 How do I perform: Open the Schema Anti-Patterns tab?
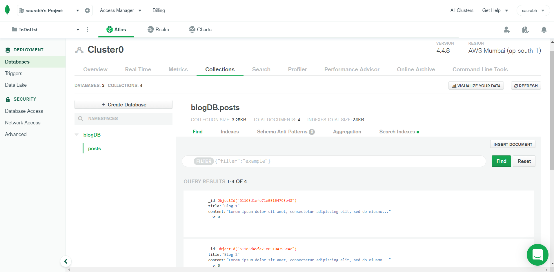pos(286,132)
